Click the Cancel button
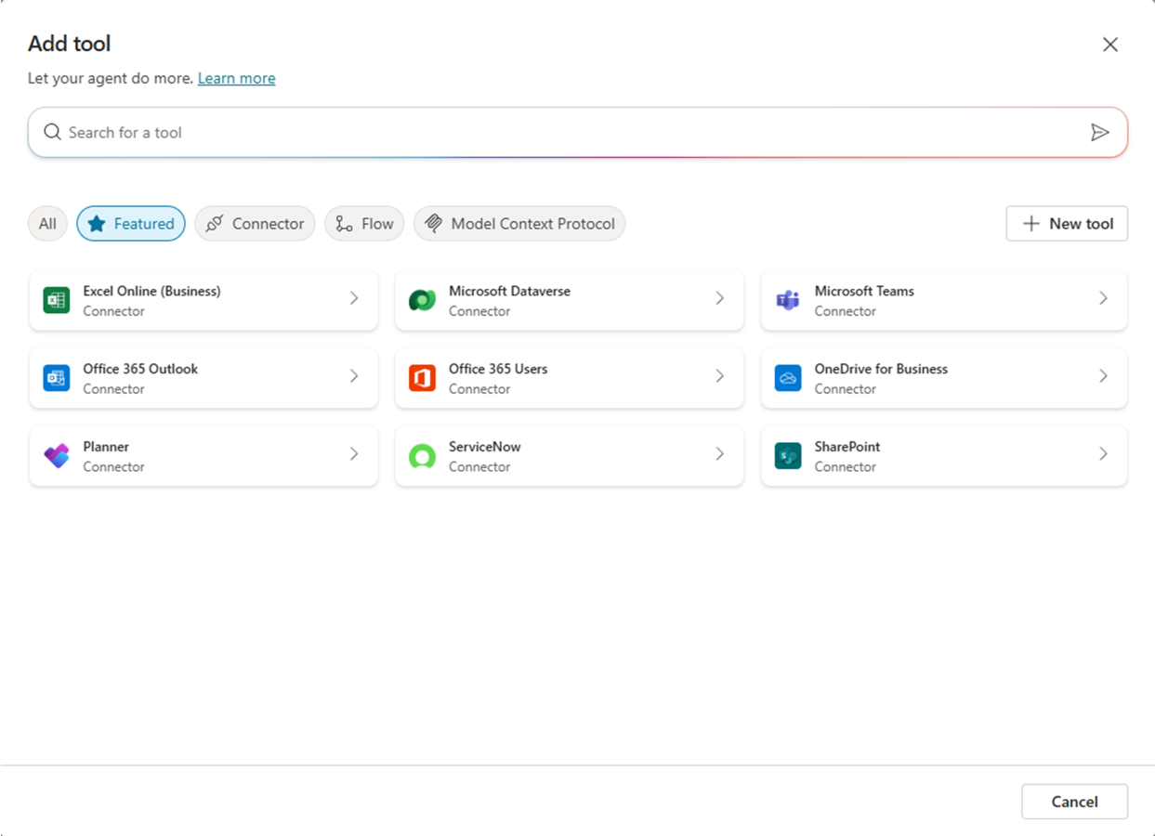This screenshot has width=1155, height=836. click(x=1074, y=802)
